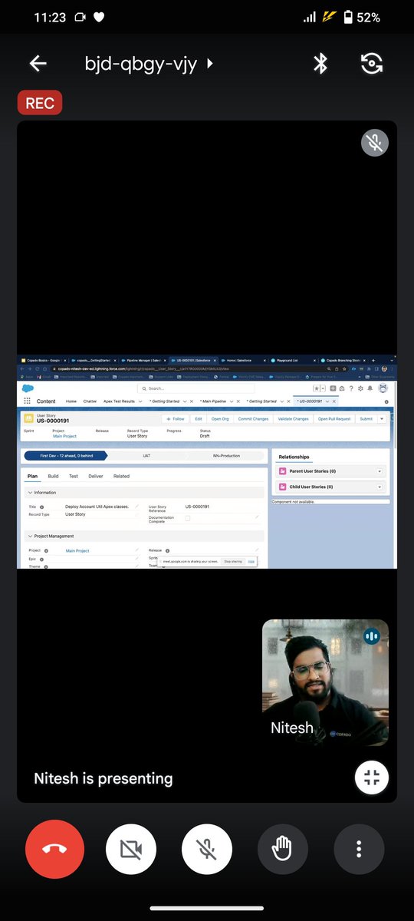The height and width of the screenshot is (921, 414).
Task: Tap the signal strength icon in status bar
Action: pyautogui.click(x=309, y=17)
